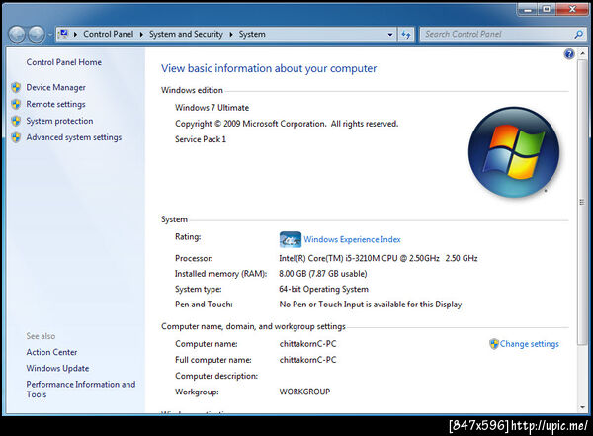The image size is (593, 436).
Task: Expand the arrow before Control Panel breadcrumb
Action: coord(75,34)
